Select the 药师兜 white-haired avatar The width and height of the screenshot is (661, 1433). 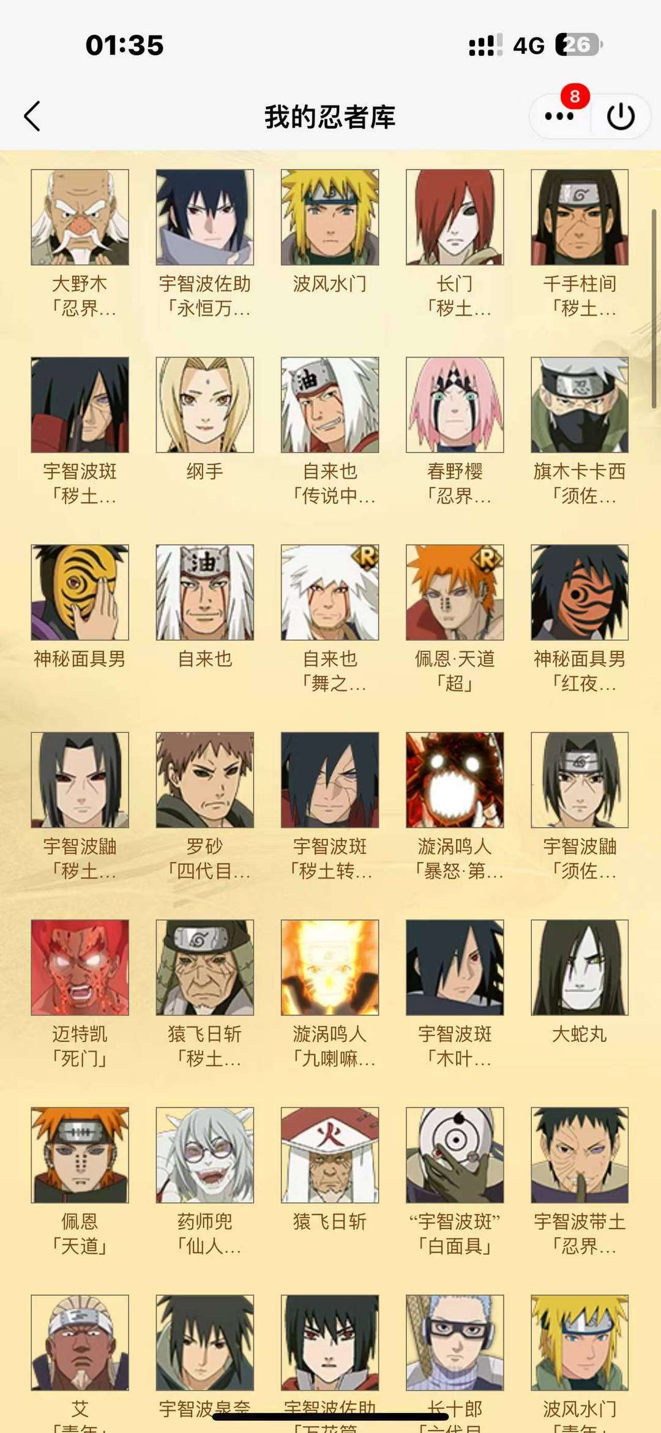[x=205, y=1154]
